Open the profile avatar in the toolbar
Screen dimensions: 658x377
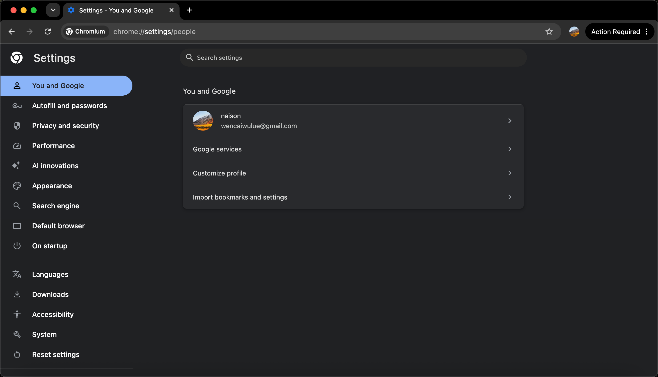tap(574, 32)
